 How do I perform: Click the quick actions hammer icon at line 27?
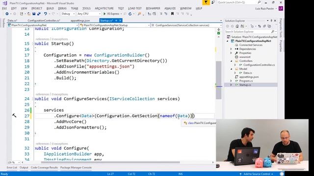14,115
